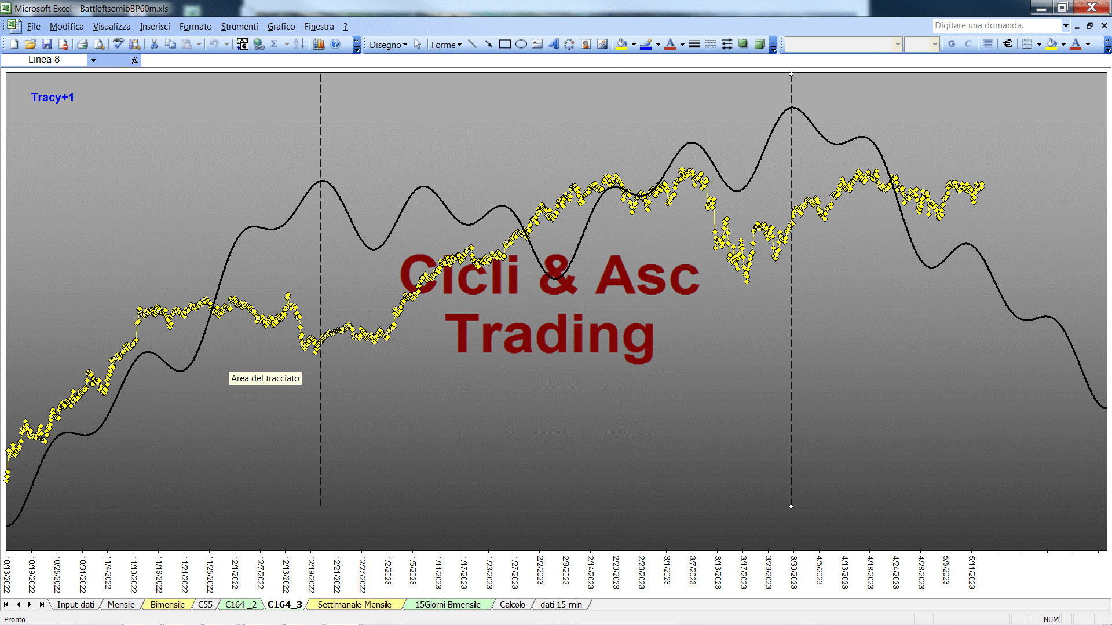Image resolution: width=1112 pixels, height=625 pixels.
Task: Insert a diagram or organization chart
Action: pyautogui.click(x=570, y=45)
